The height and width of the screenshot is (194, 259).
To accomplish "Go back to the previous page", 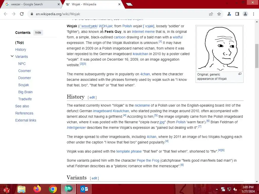I will click(6, 14).
